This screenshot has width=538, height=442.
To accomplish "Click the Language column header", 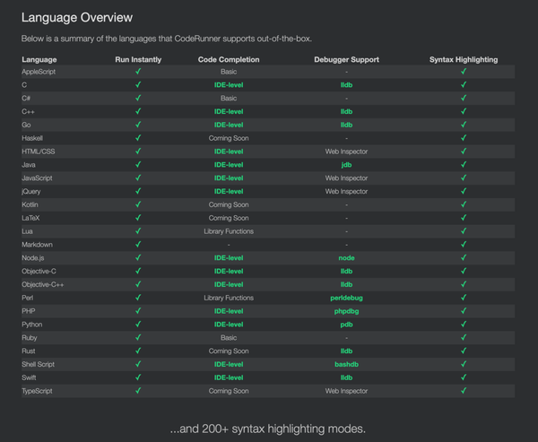I will (x=39, y=59).
